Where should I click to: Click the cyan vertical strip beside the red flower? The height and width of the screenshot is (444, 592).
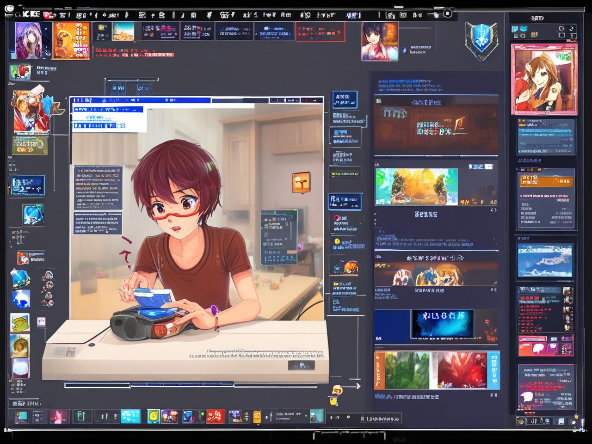tap(493, 370)
